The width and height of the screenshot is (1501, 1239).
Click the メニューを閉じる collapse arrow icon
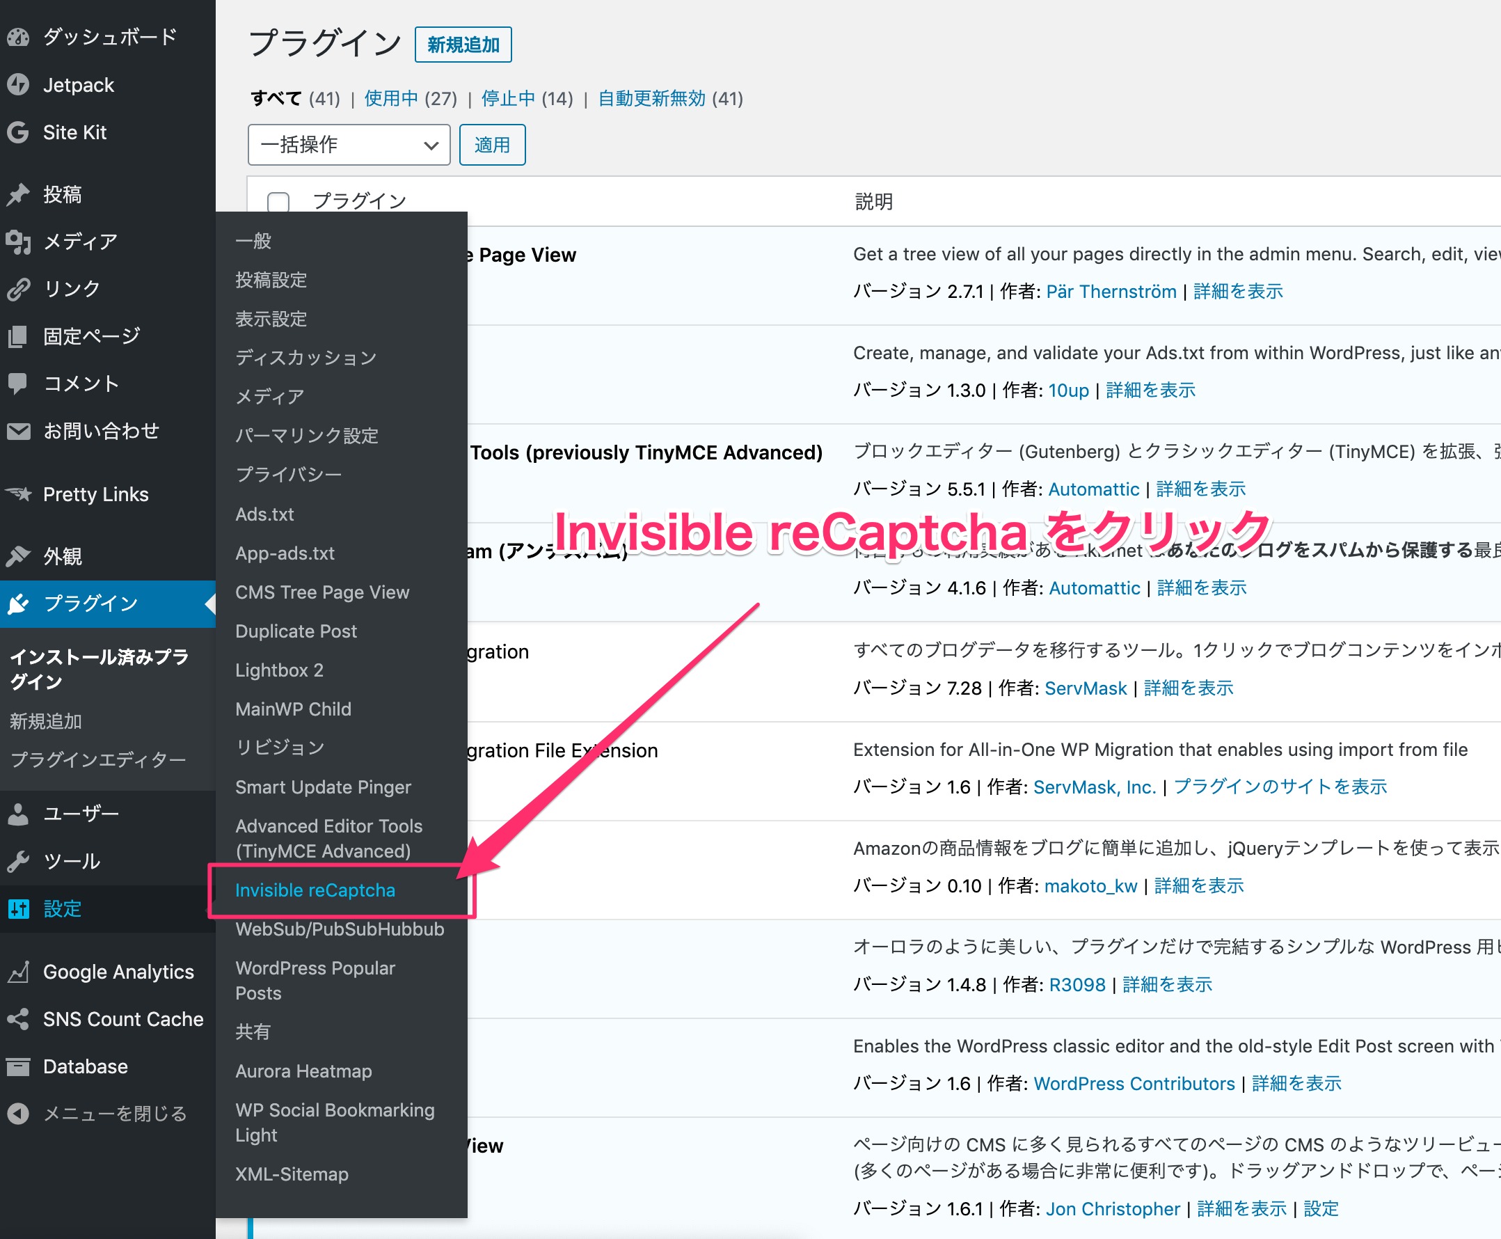[19, 1114]
